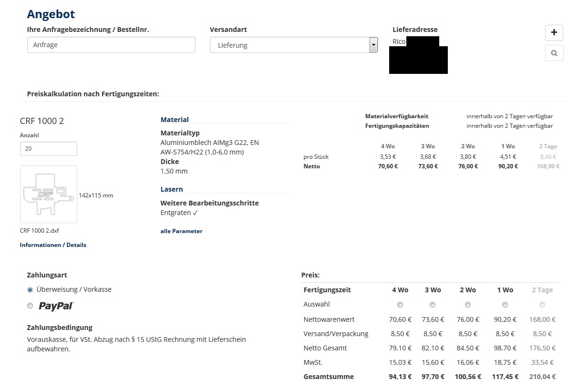Click the Anzahl quantity field showing 20
Image resolution: width=568 pixels, height=390 pixels.
pos(48,149)
